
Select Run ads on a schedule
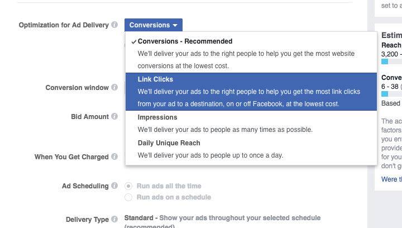click(x=128, y=197)
